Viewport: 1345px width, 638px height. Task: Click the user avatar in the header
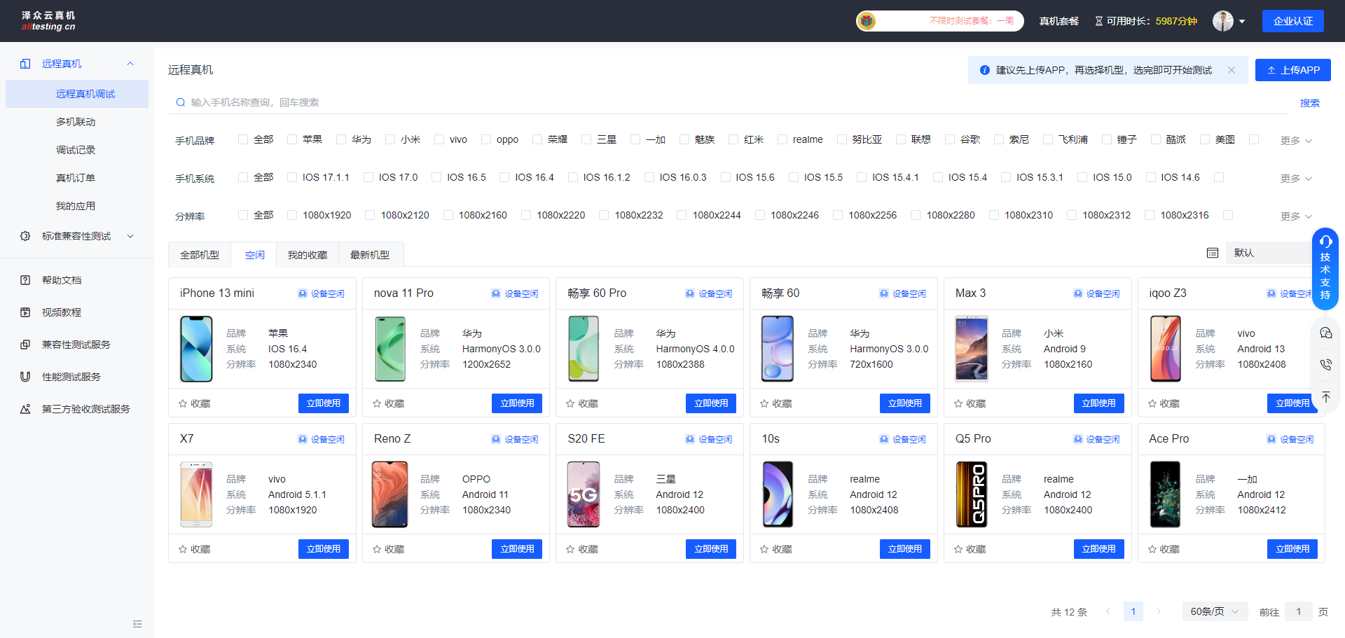[x=1223, y=21]
